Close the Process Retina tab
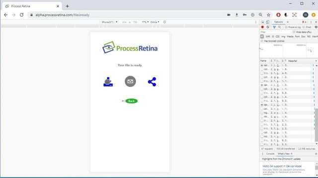 (x=58, y=6)
